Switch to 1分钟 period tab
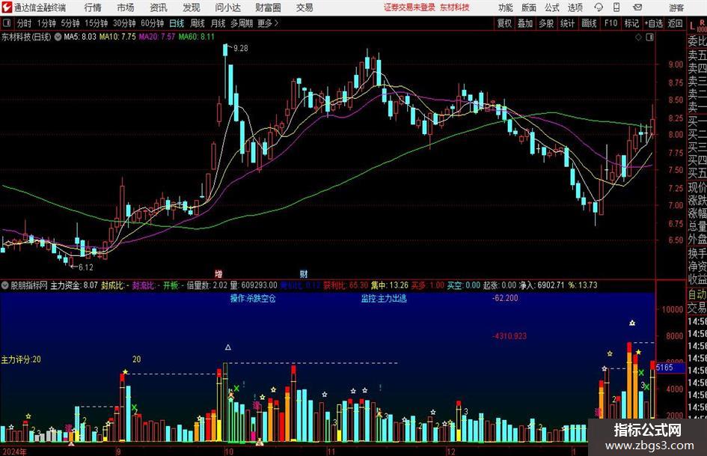The width and height of the screenshot is (707, 456). (46, 23)
